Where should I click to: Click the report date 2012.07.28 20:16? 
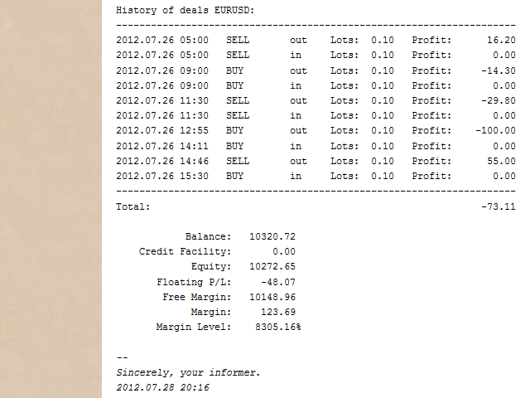(162, 387)
